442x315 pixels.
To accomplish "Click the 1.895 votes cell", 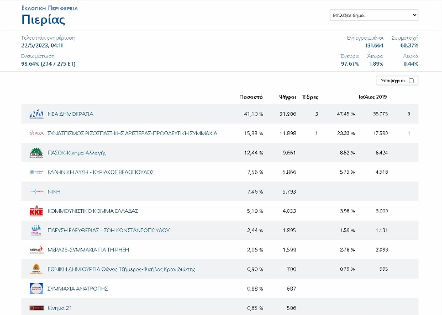I will 289,230.
